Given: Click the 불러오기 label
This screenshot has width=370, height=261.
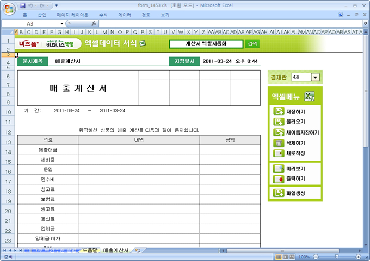Looking at the screenshot, I should click(295, 122).
